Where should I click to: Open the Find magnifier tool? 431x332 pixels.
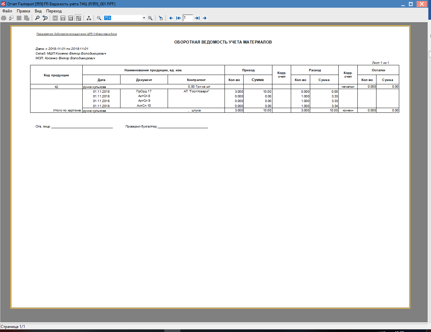37,18
